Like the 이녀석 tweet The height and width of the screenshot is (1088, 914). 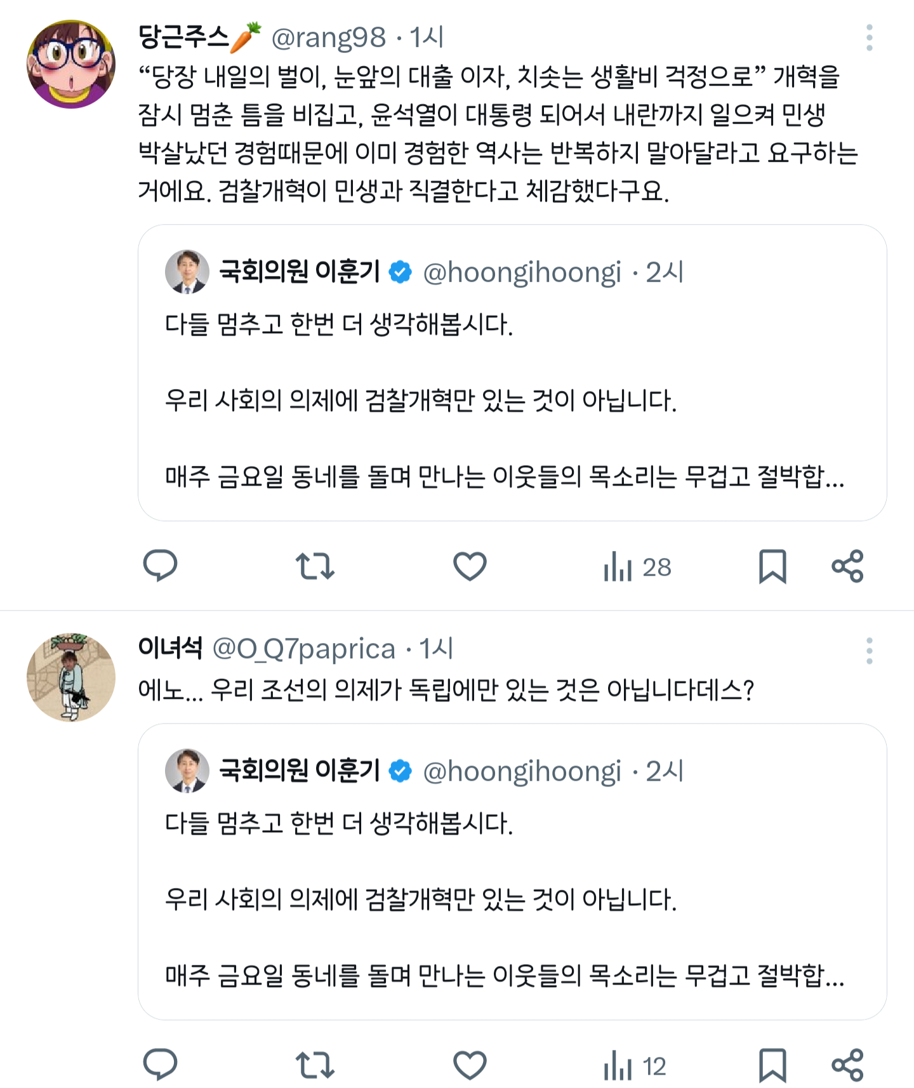pyautogui.click(x=470, y=1065)
